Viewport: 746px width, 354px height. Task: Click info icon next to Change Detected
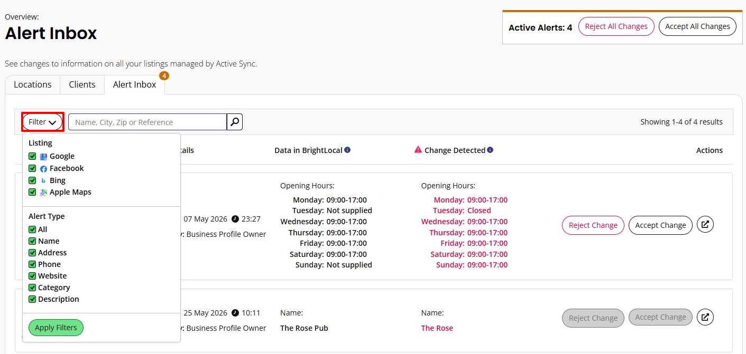point(490,150)
